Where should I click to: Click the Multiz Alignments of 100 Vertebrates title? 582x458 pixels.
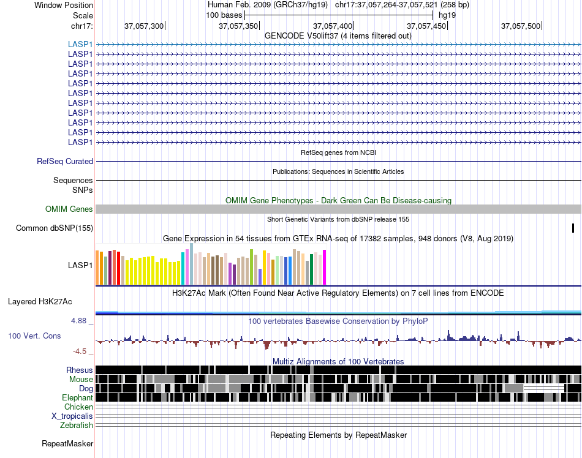click(338, 361)
